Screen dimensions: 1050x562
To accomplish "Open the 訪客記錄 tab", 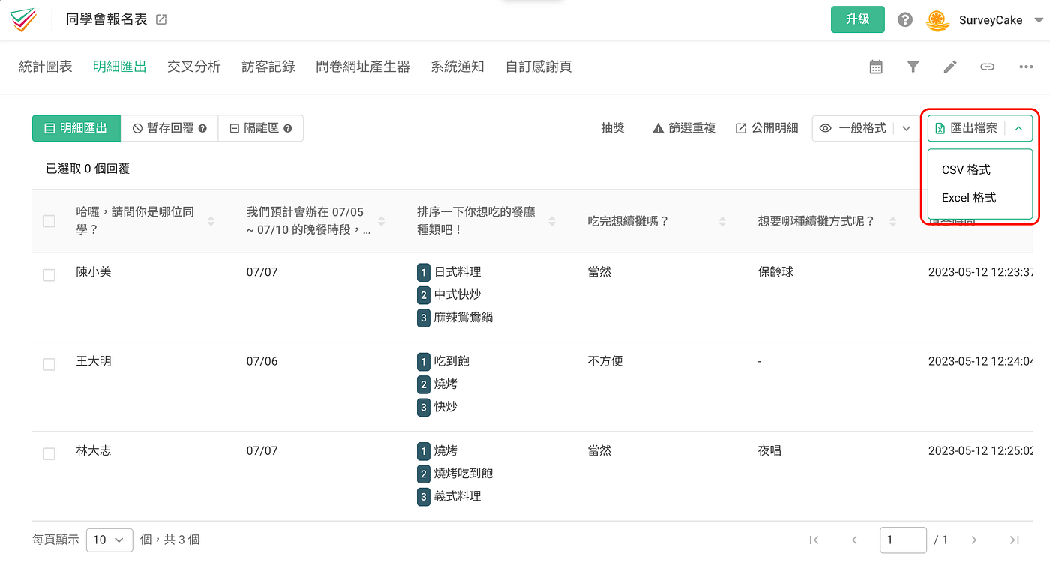I will click(268, 67).
